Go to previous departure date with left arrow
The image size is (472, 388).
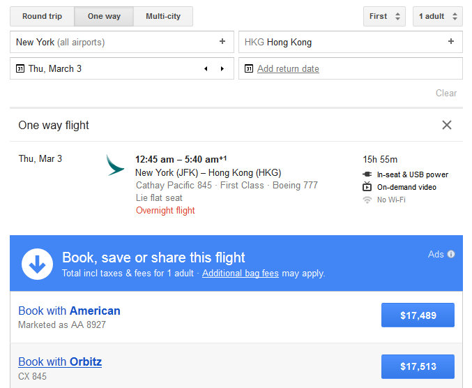206,68
